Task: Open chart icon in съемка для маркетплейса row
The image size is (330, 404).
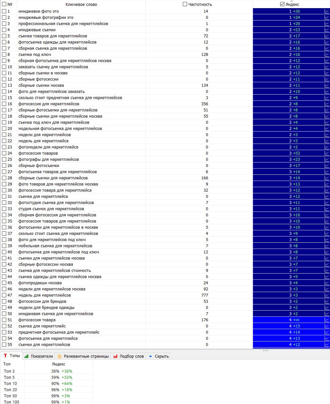Action: (x=327, y=196)
